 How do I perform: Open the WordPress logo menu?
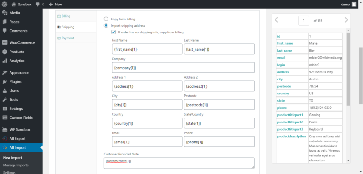pyautogui.click(x=5, y=4)
